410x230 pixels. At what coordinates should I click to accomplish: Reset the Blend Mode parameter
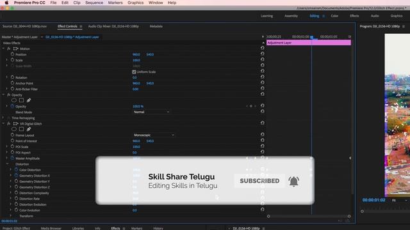click(x=262, y=111)
